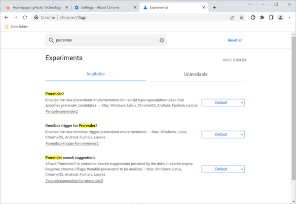Click the scrollbar up arrow
The width and height of the screenshot is (296, 204).
tap(294, 34)
